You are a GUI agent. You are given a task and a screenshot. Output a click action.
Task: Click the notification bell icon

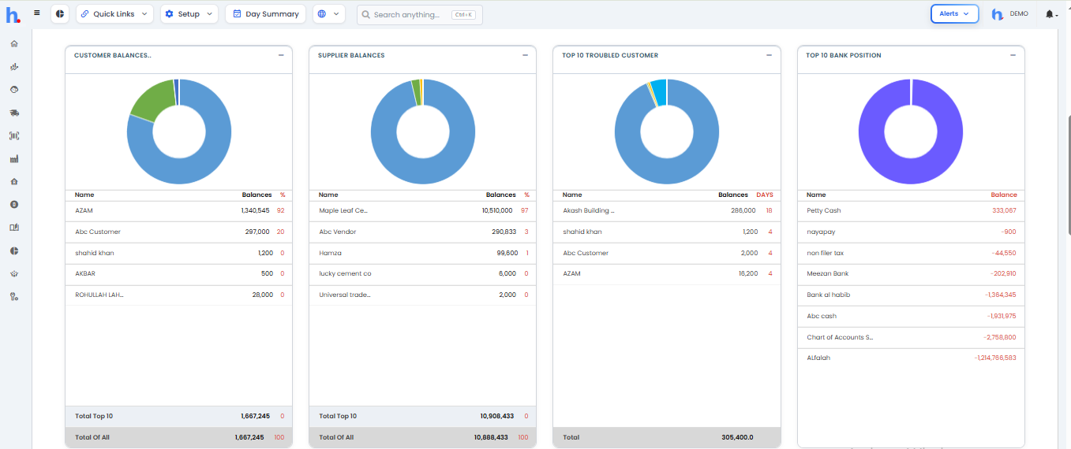1049,14
